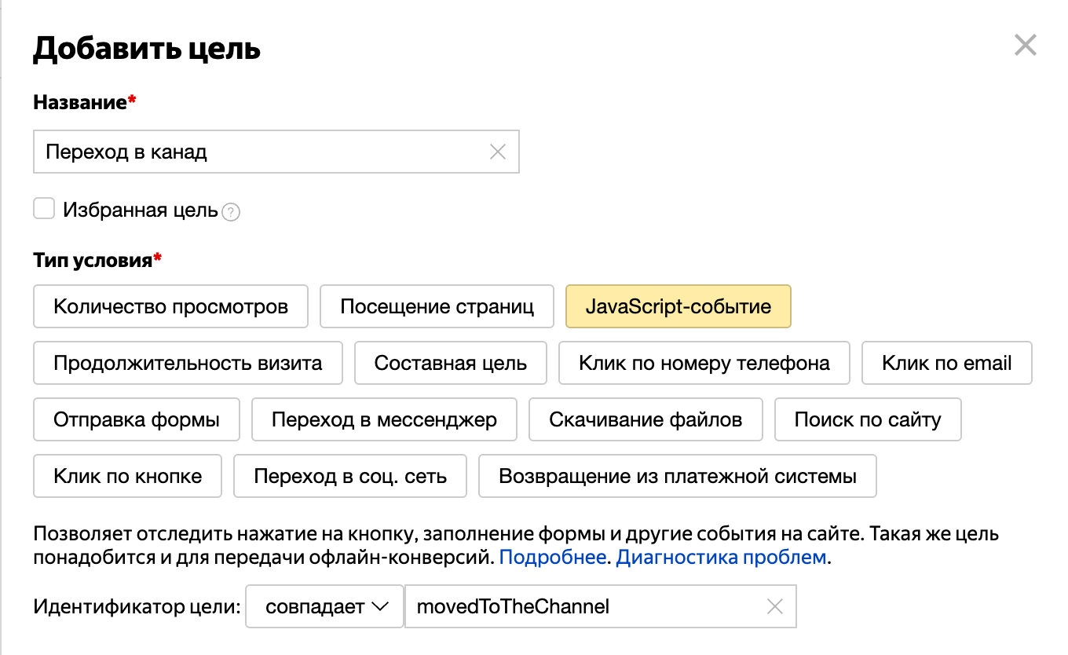Pick the Поиск по сайту condition
This screenshot has width=1068, height=655.
(867, 419)
